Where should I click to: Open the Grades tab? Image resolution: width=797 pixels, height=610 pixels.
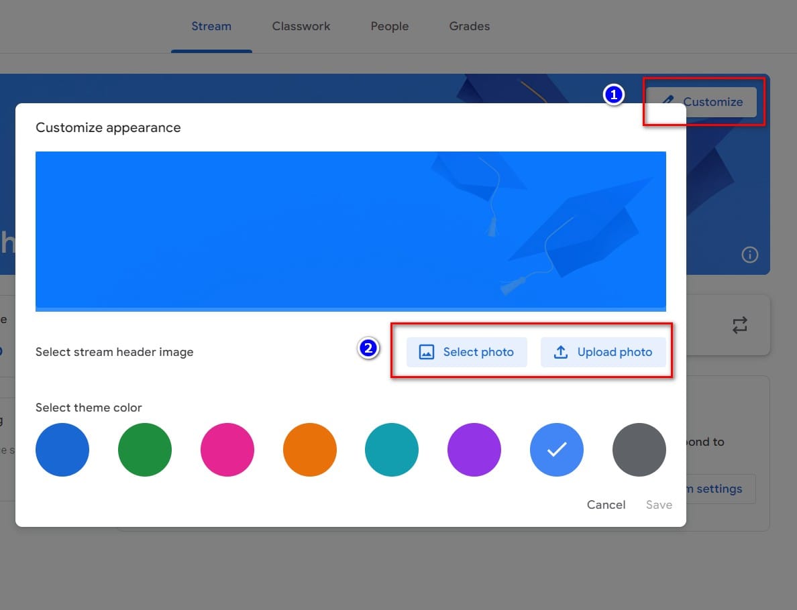470,27
